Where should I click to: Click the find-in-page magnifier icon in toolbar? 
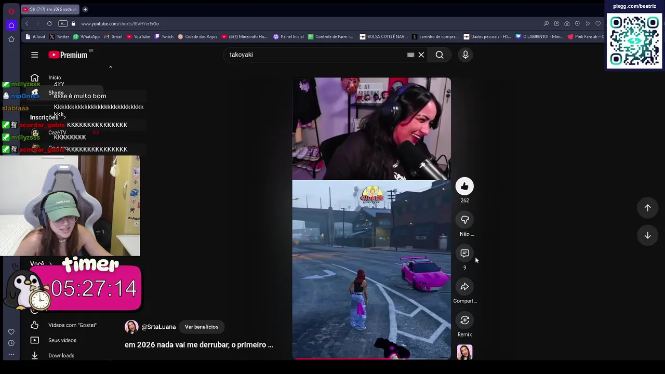click(546, 23)
